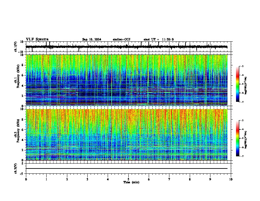Click time axis tick label "10"

[231, 179]
